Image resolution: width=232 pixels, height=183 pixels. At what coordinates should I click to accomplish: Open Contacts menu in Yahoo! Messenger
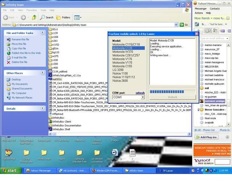[x=215, y=9]
